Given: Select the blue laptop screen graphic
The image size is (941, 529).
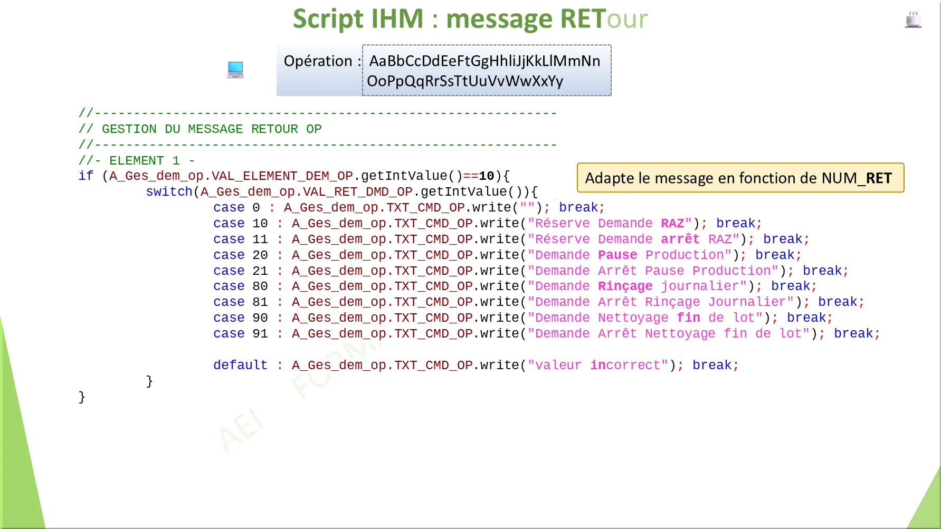Looking at the screenshot, I should (235, 66).
